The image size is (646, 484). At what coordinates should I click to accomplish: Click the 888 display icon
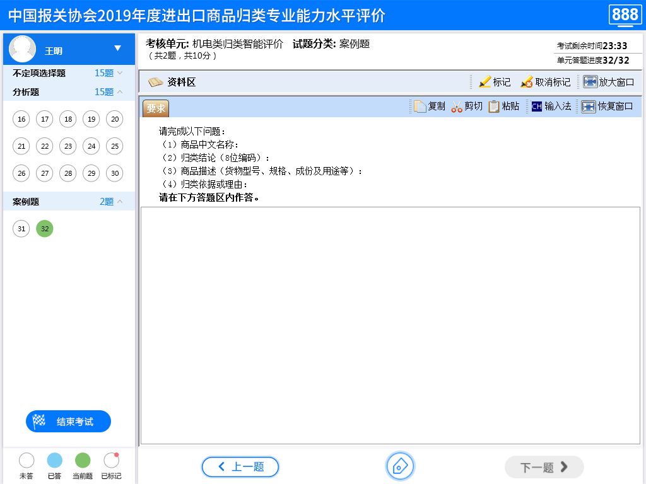point(625,15)
